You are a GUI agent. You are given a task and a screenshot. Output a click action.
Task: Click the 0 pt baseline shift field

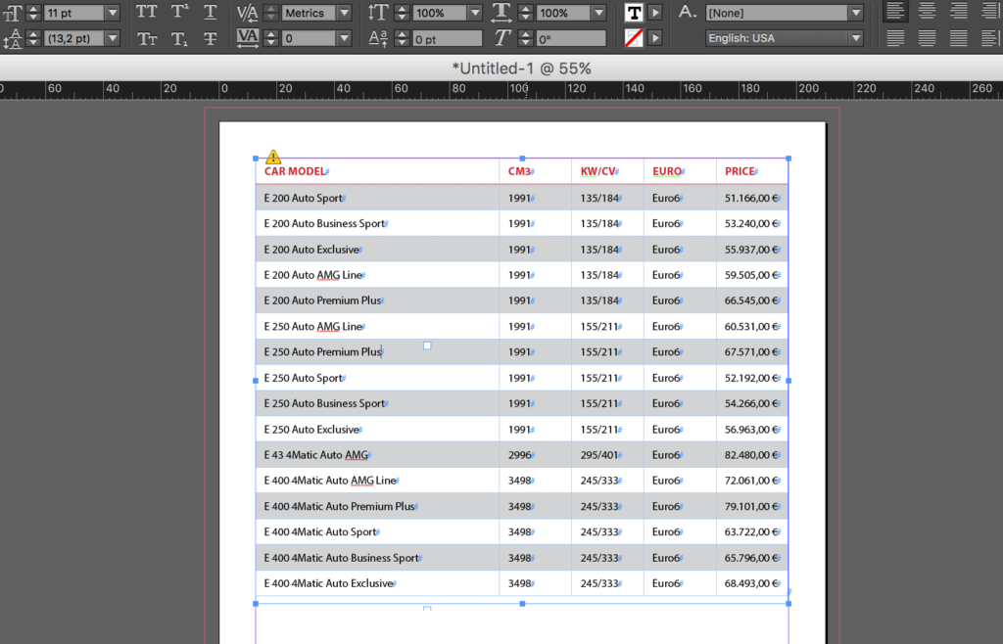447,39
